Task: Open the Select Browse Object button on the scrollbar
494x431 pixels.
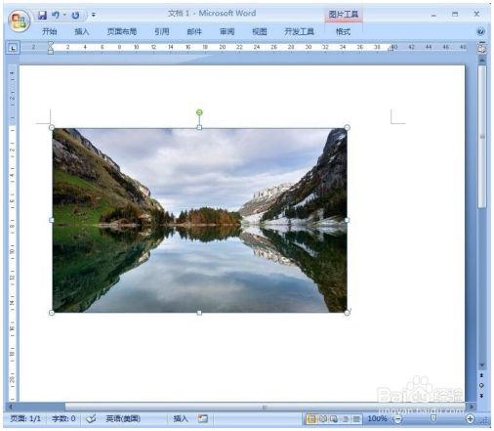Action: coord(481,385)
